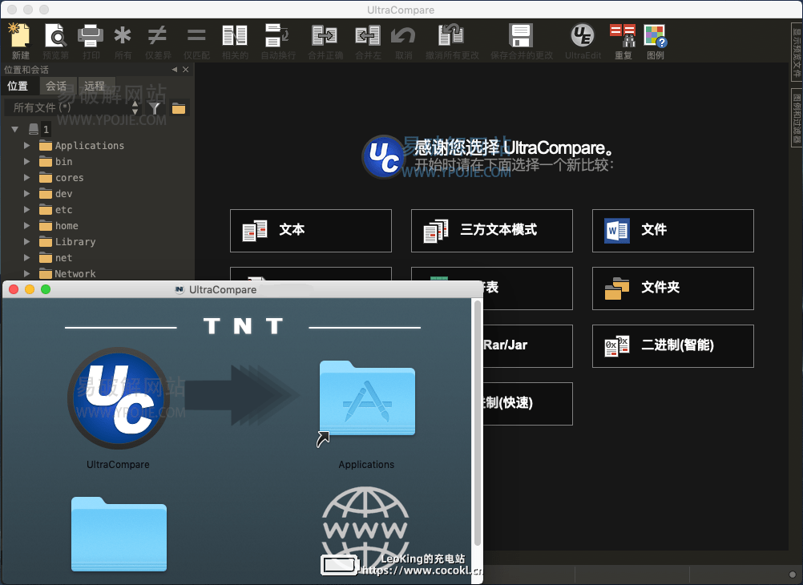This screenshot has height=585, width=803.
Task: Zoom the UltraCompare installer window
Action: coord(46,289)
